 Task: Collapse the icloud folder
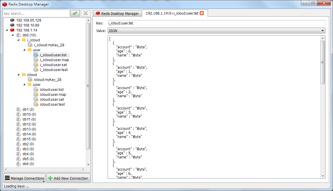point(19,75)
